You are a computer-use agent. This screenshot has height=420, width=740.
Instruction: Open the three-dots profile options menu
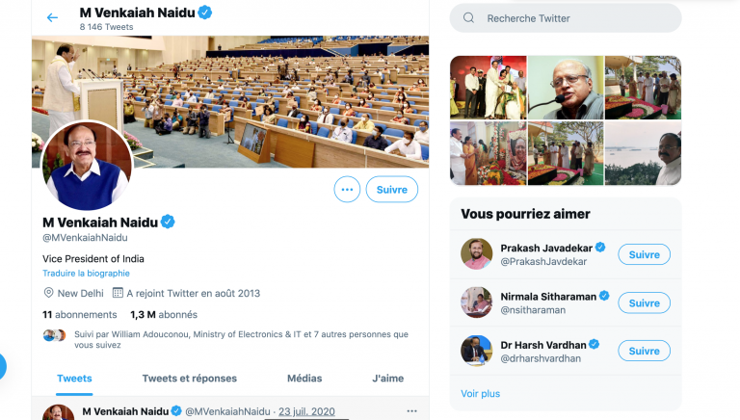tap(347, 190)
